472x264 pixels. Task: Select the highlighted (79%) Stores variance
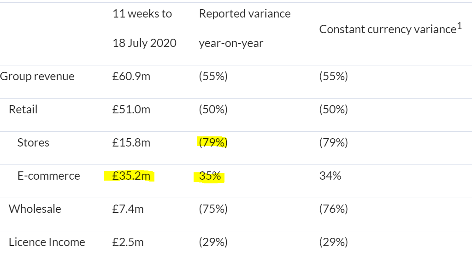point(213,142)
